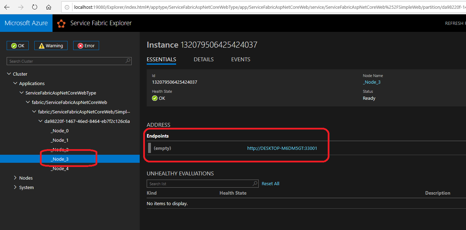Collapse fabric:/ServiceFabricAspNetCoreWeb application node
Image resolution: width=466 pixels, height=230 pixels.
28,102
